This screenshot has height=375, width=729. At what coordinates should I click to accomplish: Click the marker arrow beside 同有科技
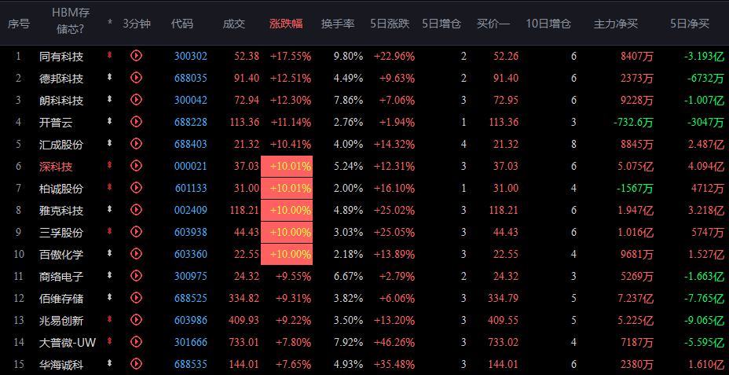pos(110,55)
